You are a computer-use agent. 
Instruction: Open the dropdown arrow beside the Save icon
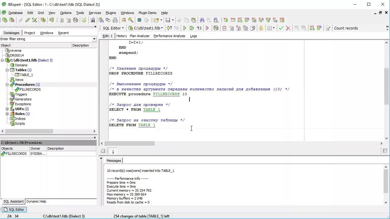[x=173, y=20]
